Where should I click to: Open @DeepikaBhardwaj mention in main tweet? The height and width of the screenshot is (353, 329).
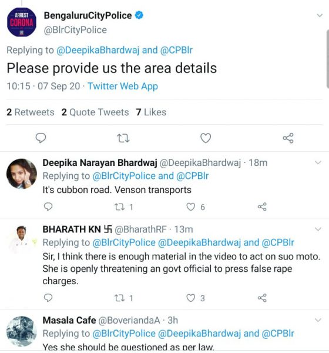[x=98, y=50]
